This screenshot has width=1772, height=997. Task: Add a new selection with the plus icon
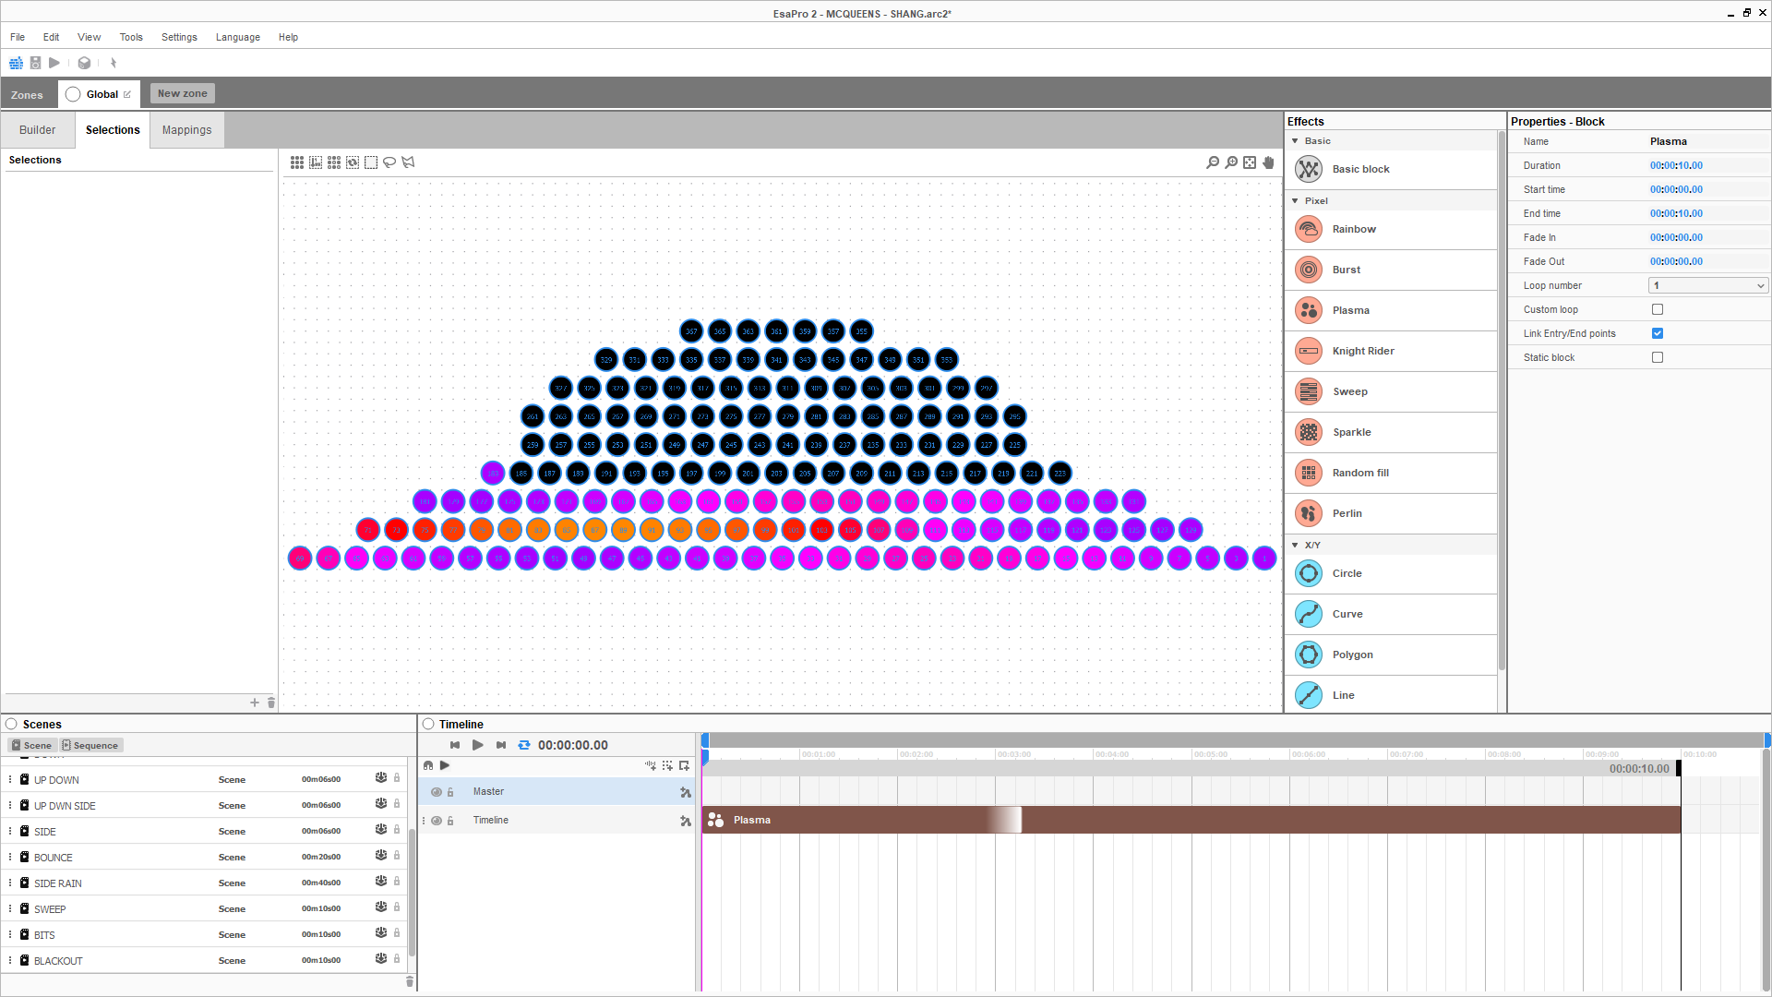point(255,703)
